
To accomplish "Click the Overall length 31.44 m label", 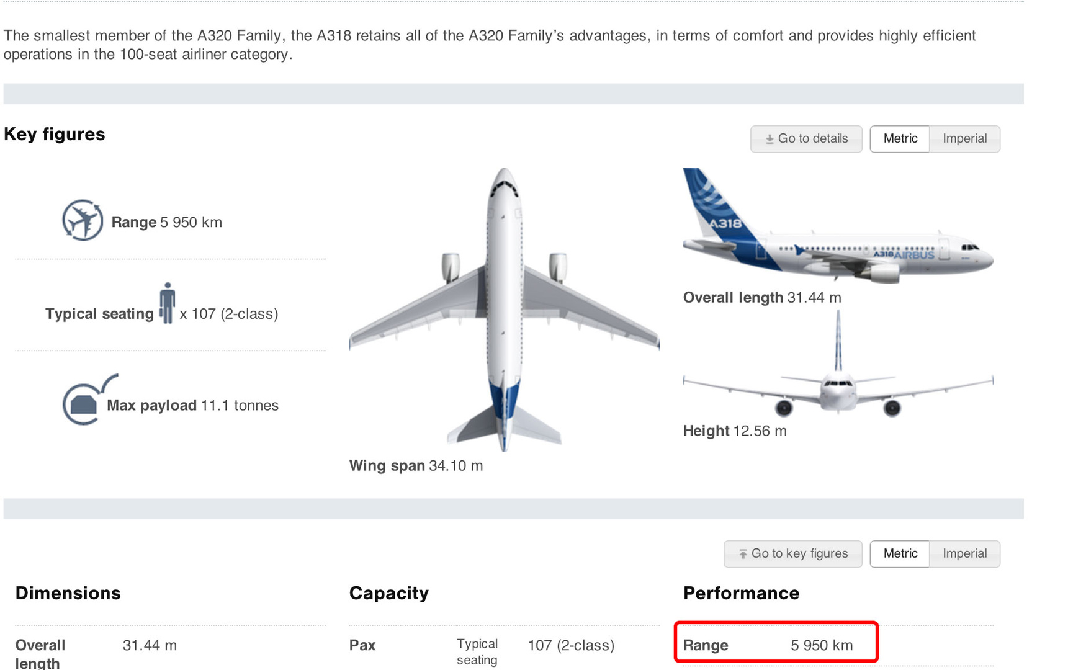I will click(762, 298).
